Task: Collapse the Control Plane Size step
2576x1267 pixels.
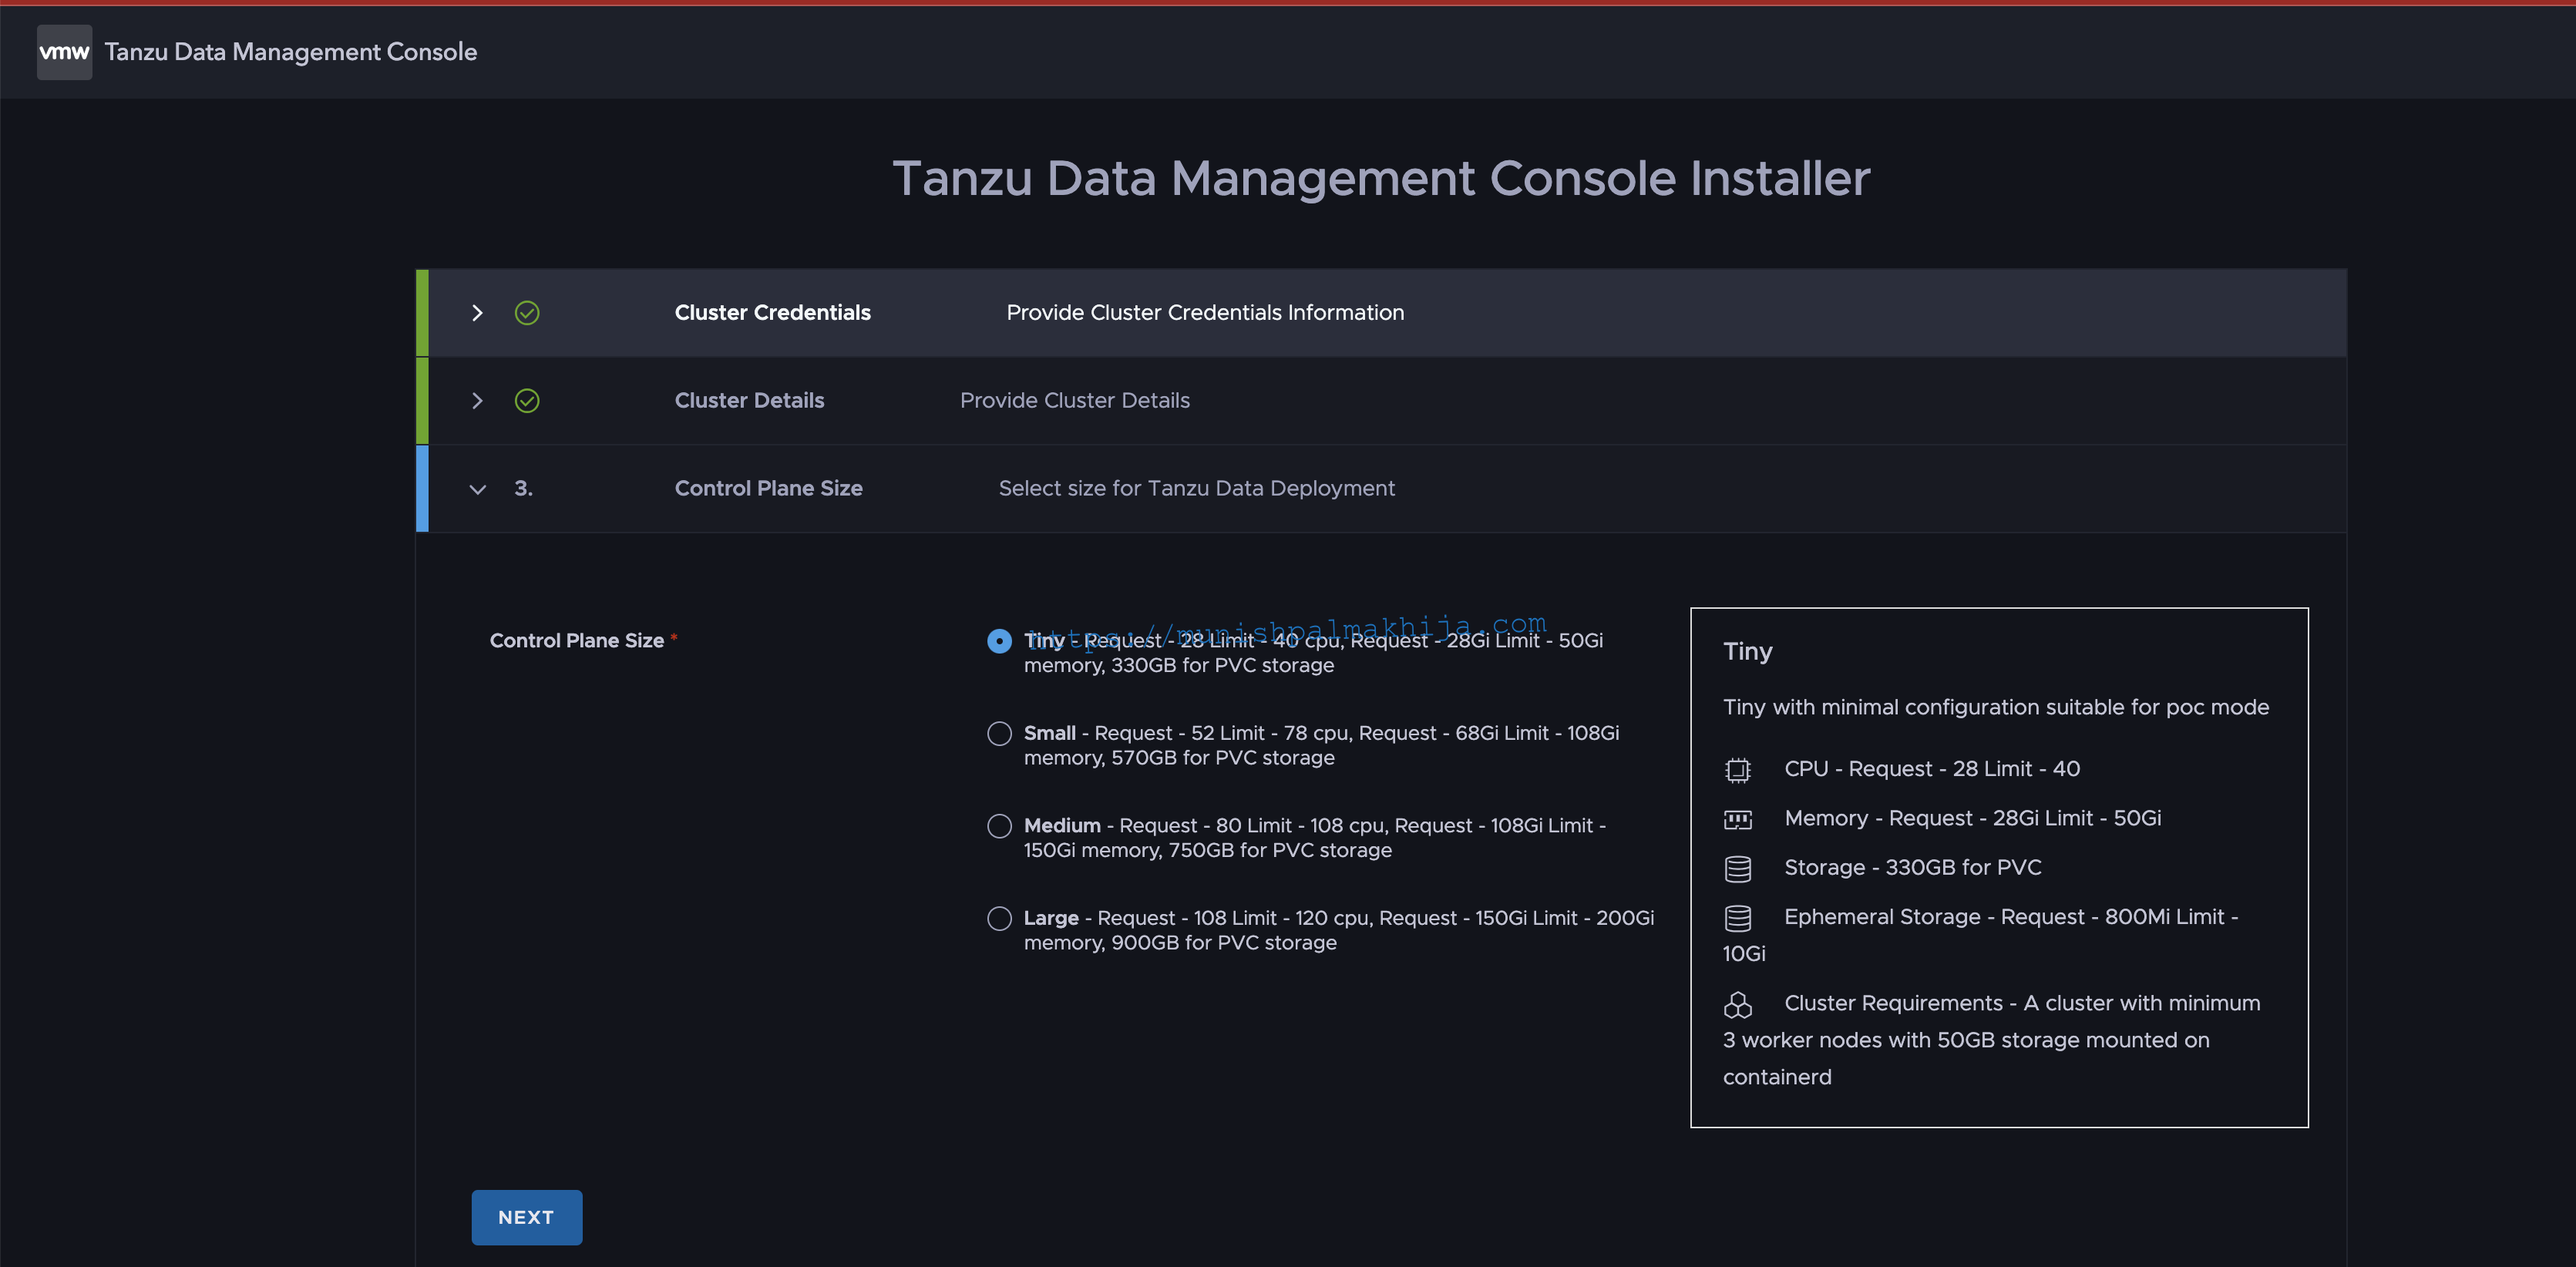Action: (x=477, y=489)
